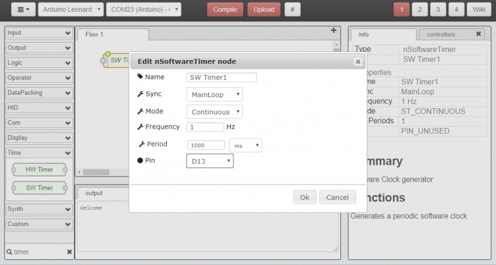
Task: Click the horizontal canvas scrollbar thumb
Action: (96, 172)
